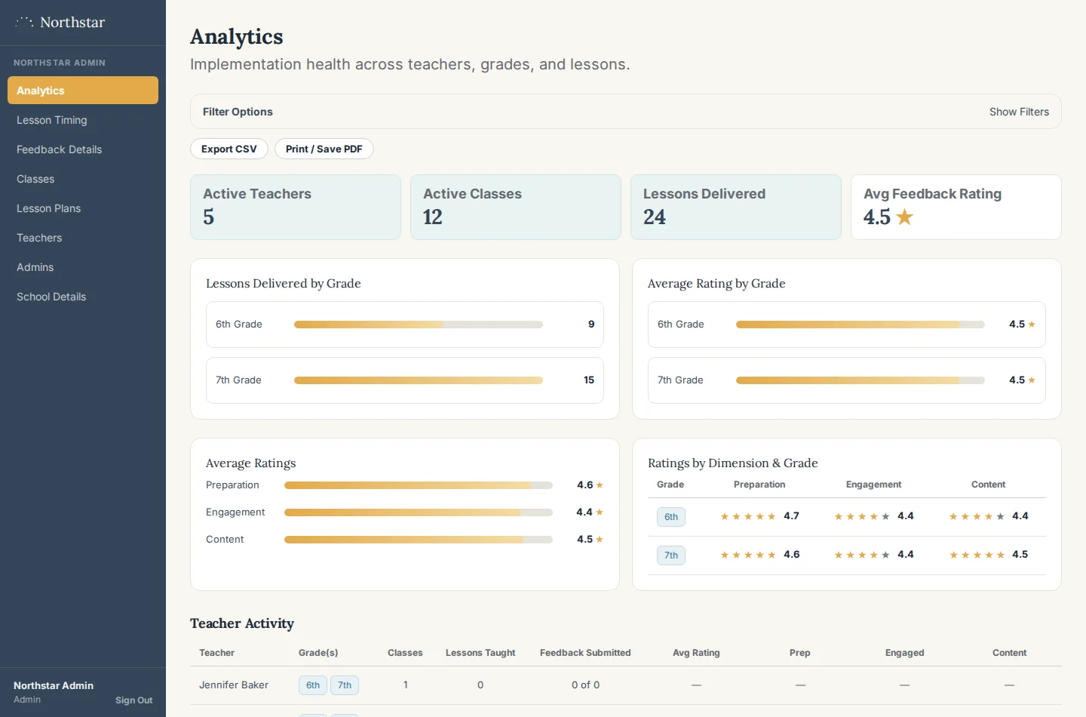Click the Northstar logo in the sidebar
This screenshot has height=717, width=1086.
[x=60, y=22]
